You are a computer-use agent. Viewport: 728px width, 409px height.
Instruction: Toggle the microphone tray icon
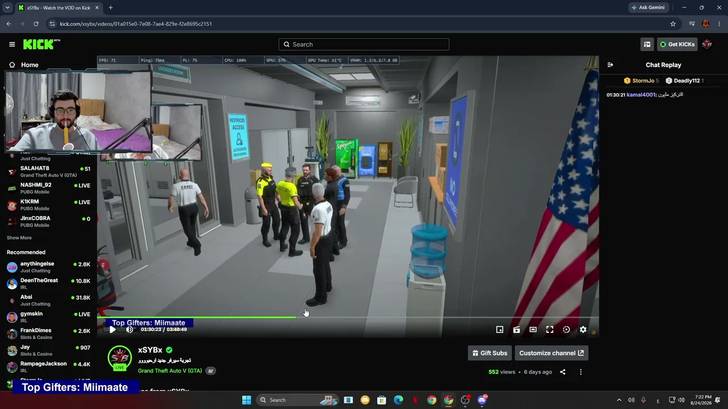tap(643, 400)
